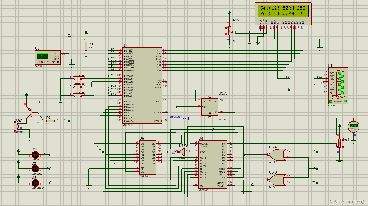368x206 pixels.
Task: Select the 74LS74 flip-flop U3:A
Action: pos(210,107)
